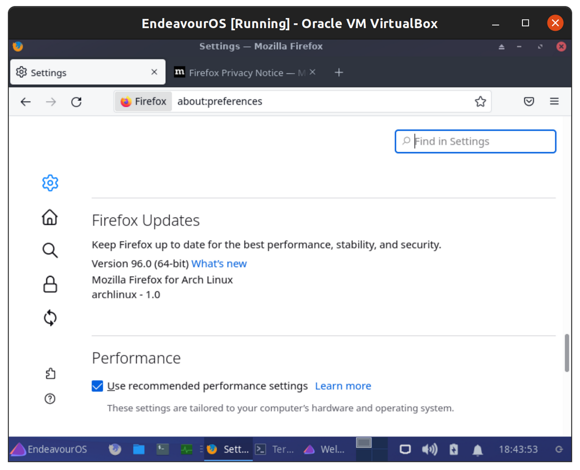Open a new tab with plus button
The width and height of the screenshot is (580, 470).
[x=339, y=73]
